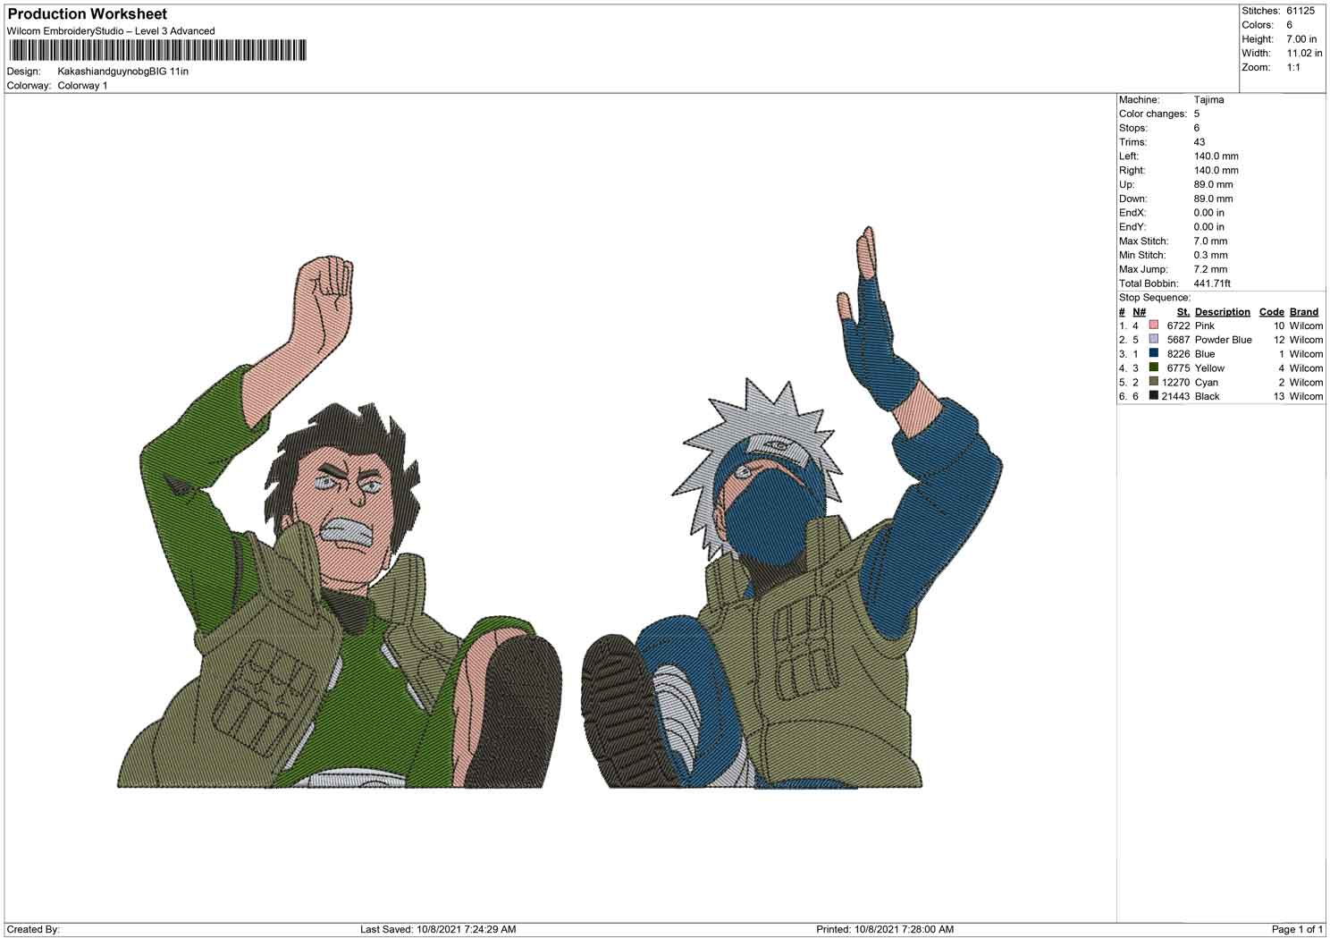
Task: Click the "Brand" column header
Action: (x=1304, y=312)
